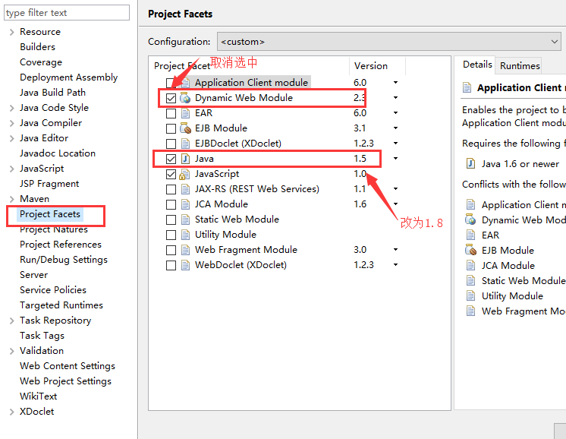Screen dimensions: 566x439
Task: Click the Java 1.6 or newer requirement icon
Action: (x=470, y=164)
